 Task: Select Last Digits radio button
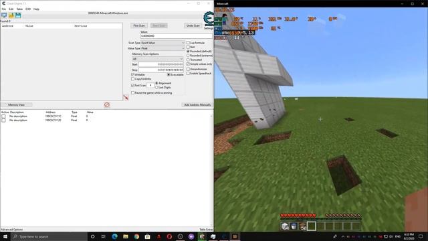[156, 88]
